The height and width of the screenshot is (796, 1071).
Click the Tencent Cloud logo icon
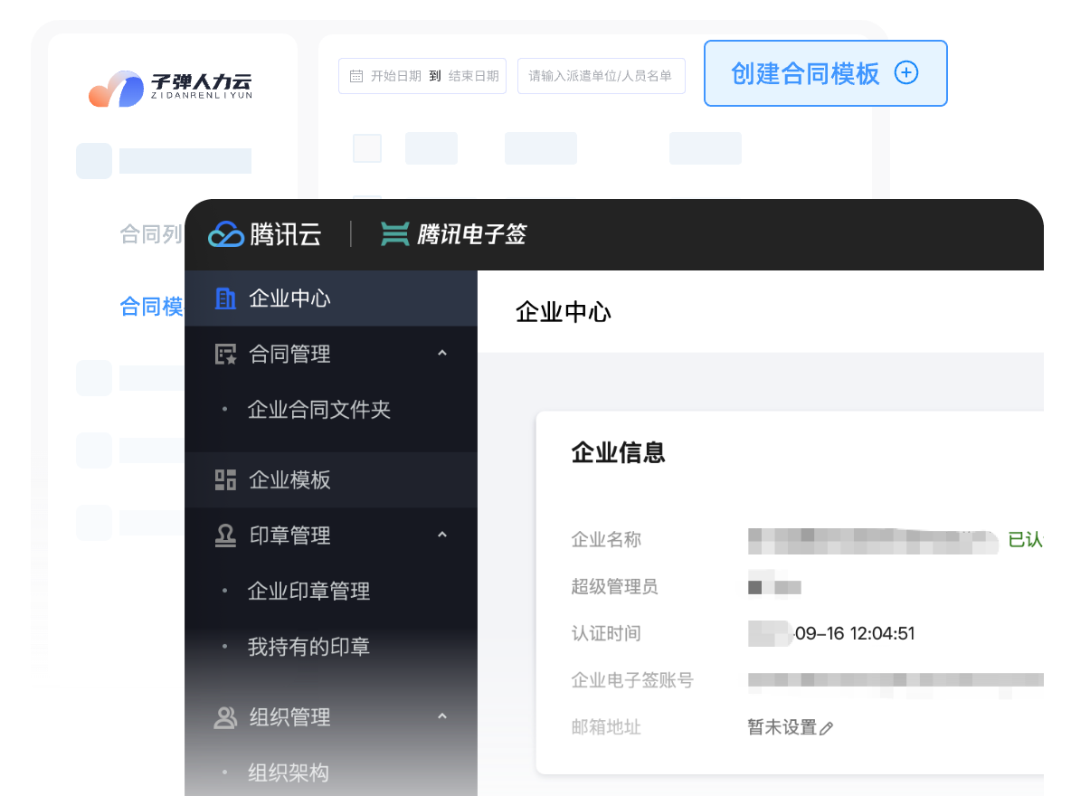point(226,234)
